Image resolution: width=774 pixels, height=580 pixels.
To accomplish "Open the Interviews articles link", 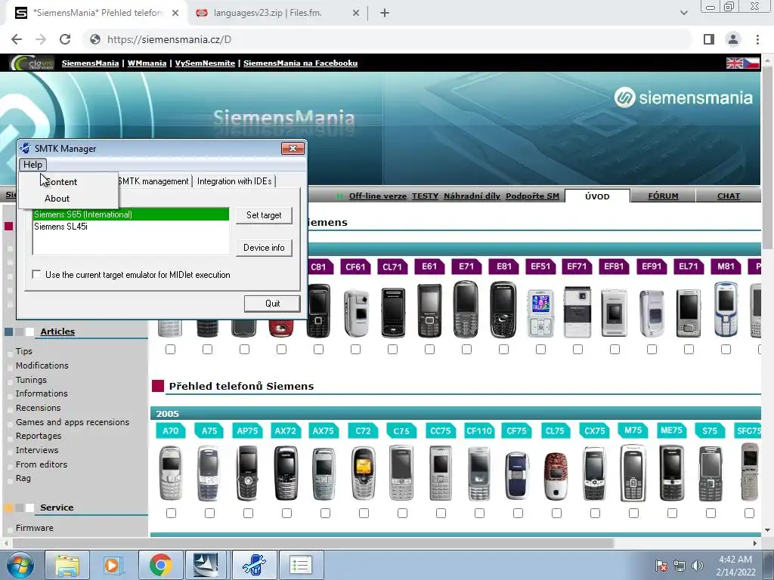I will click(x=37, y=450).
